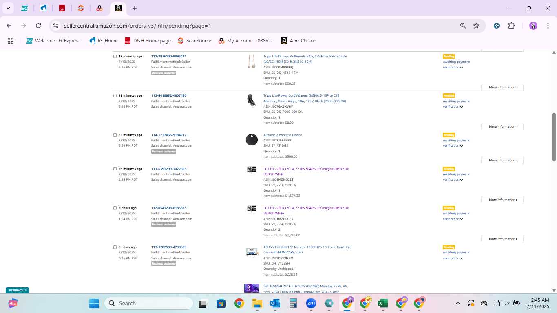557x313 pixels.
Task: Open the IG_Home bookmark
Action: tap(103, 41)
